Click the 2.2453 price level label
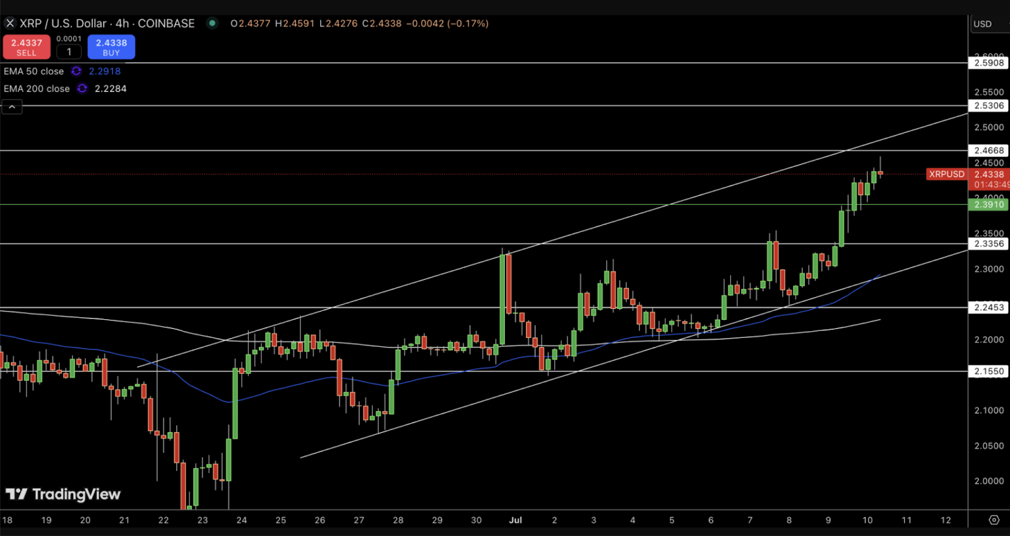The image size is (1010, 536). click(x=989, y=307)
